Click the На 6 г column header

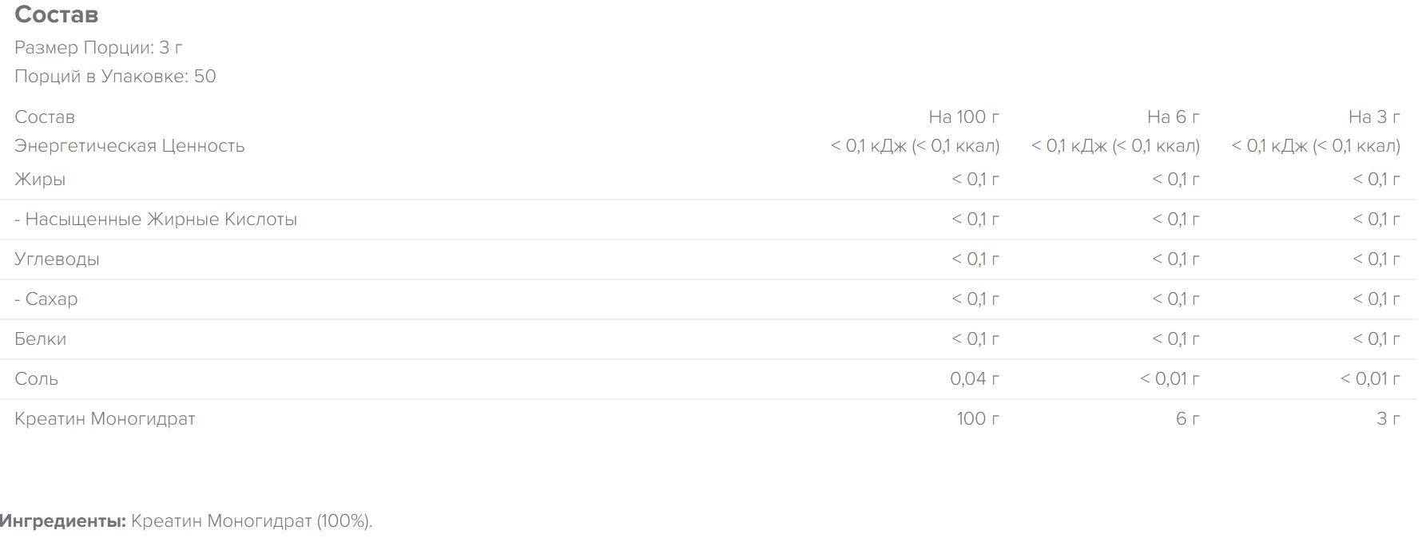[1173, 117]
